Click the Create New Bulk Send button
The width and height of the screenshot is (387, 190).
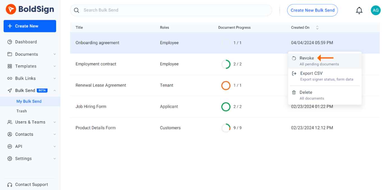tap(312, 10)
